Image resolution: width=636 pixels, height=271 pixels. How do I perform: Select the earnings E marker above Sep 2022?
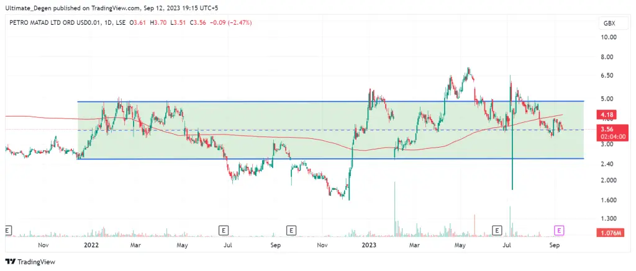click(x=291, y=231)
